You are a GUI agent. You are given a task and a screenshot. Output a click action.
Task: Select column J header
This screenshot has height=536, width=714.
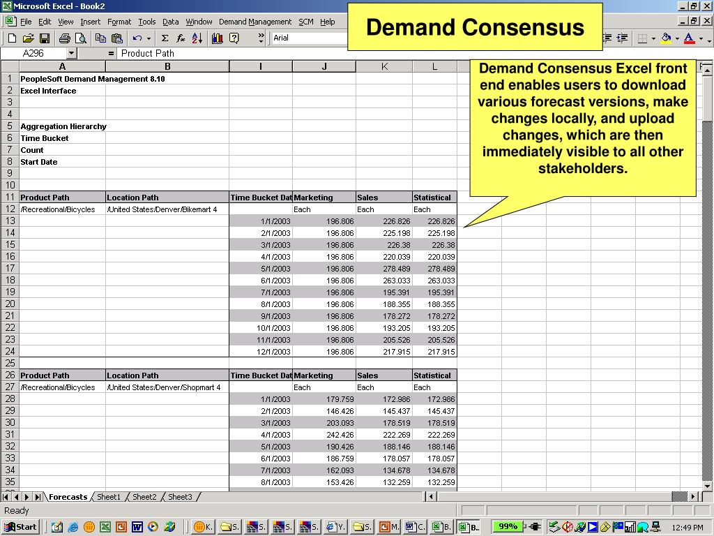(324, 66)
